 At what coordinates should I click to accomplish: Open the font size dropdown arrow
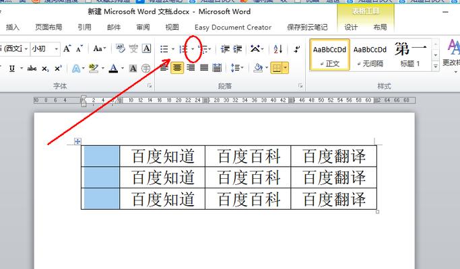point(57,48)
